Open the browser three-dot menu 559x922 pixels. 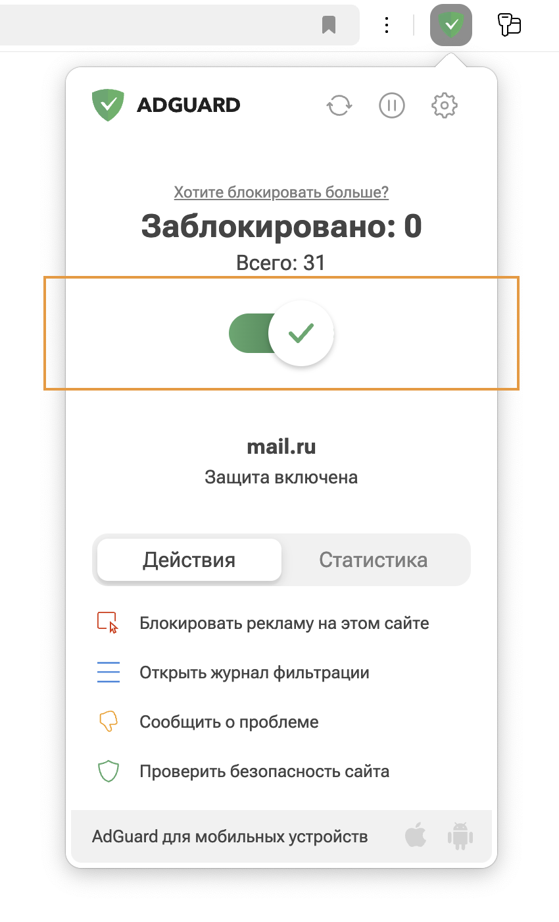point(387,25)
